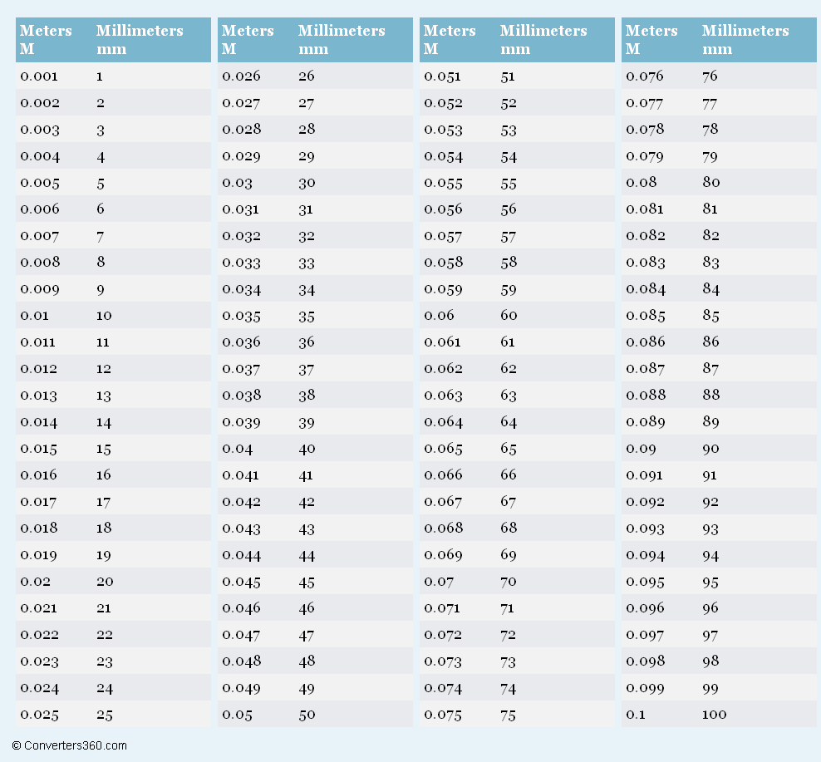This screenshot has width=821, height=762.
Task: Select the 0.008 meters cell
Action: coord(41,263)
